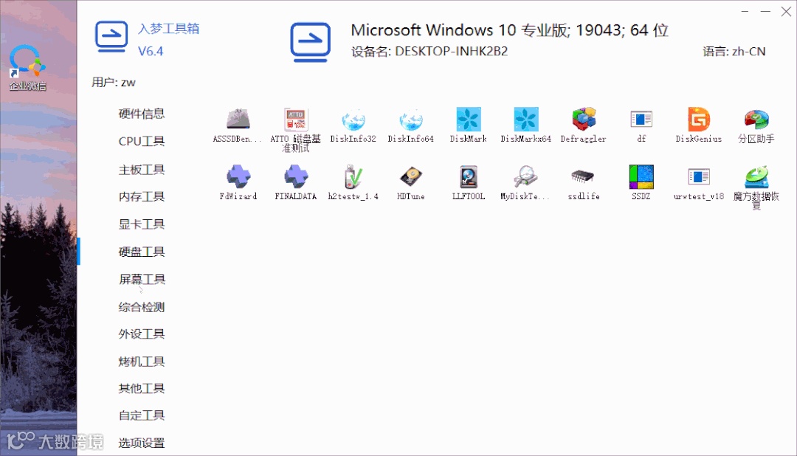Screen dimensions: 797x456
Task: Launch DiskMark benchmark
Action: [468, 125]
